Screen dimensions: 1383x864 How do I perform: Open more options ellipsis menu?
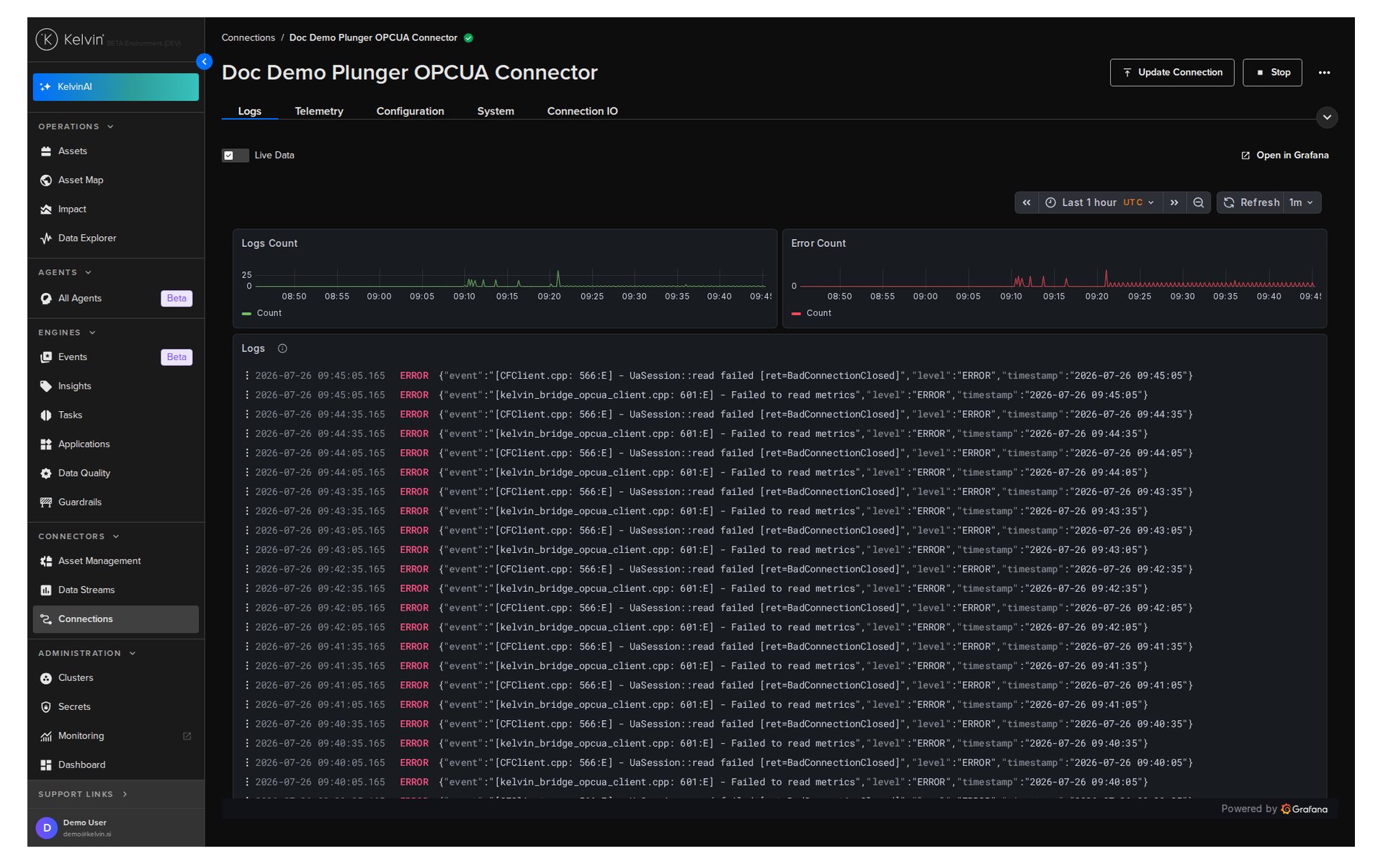1324,73
